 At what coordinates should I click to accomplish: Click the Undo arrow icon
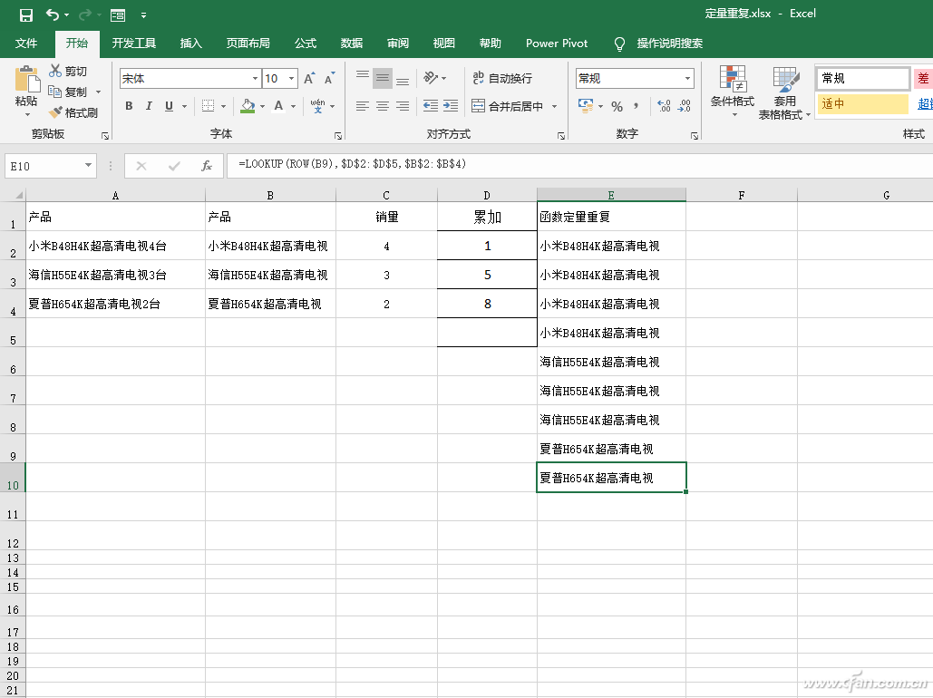click(x=53, y=15)
